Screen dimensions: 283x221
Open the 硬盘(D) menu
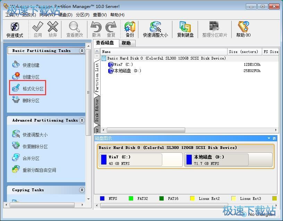pos(65,15)
